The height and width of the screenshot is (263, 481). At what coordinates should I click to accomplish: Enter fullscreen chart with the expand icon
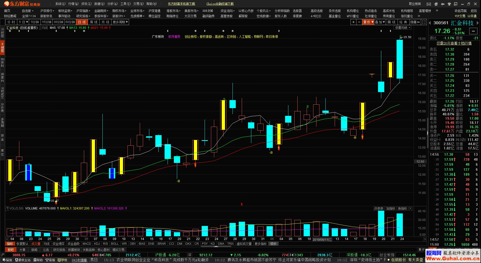(424, 22)
